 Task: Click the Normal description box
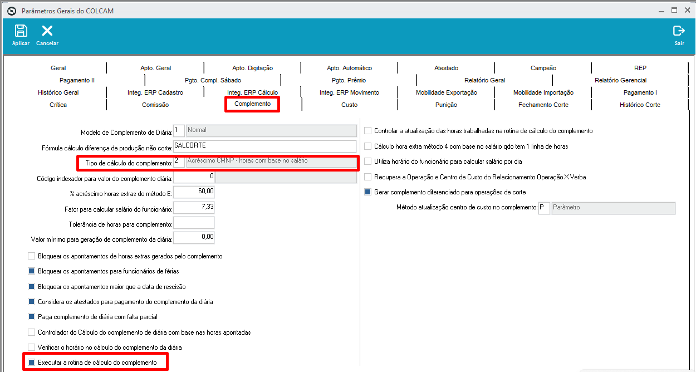coord(271,131)
